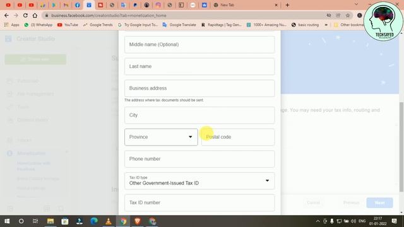
Task: Open the 1000+ Amazing Nu... bookmark
Action: (x=266, y=25)
